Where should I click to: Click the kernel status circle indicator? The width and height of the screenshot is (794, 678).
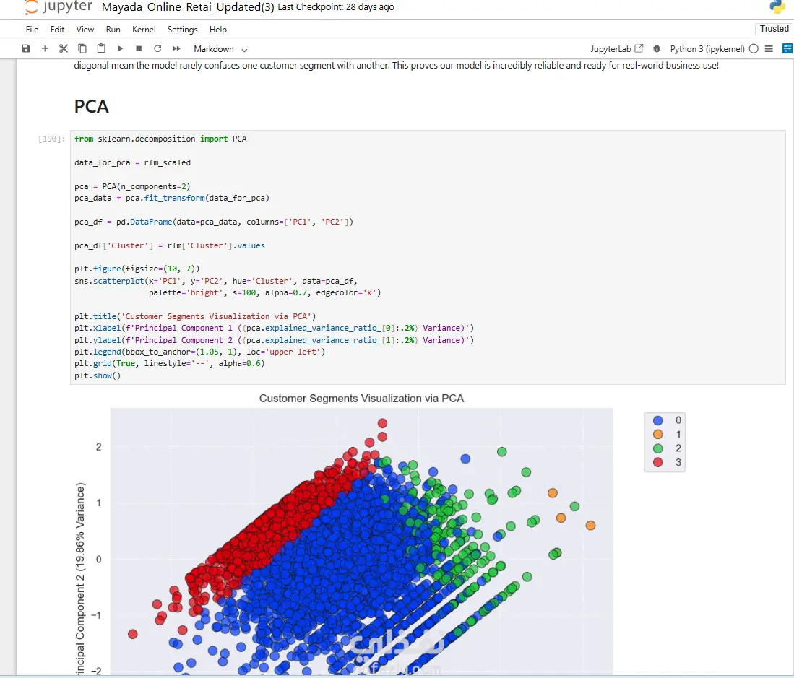754,48
